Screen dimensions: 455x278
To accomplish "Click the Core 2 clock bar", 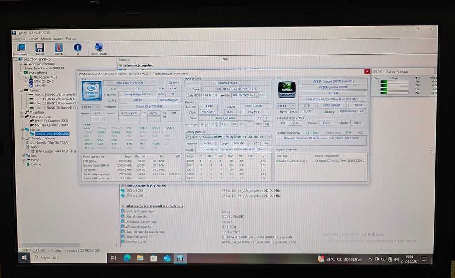I will tap(394, 89).
